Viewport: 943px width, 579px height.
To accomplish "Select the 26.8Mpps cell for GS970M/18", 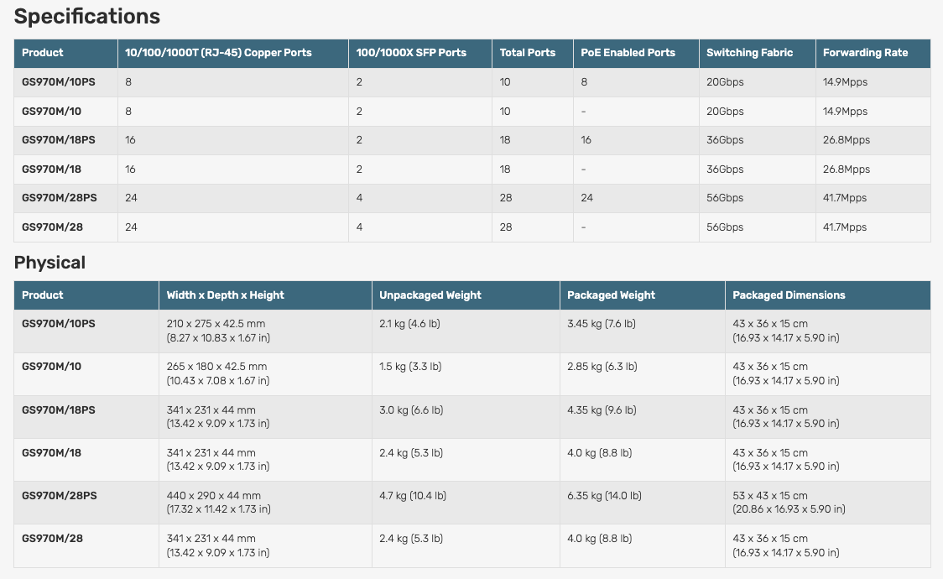I will (847, 170).
